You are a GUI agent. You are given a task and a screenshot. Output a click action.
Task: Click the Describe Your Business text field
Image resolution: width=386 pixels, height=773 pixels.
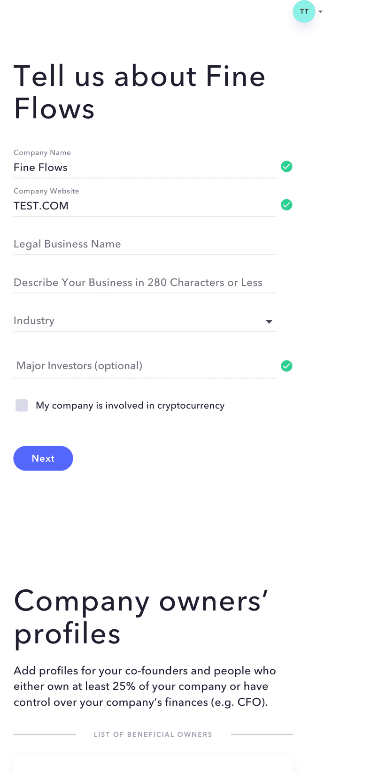click(x=145, y=283)
